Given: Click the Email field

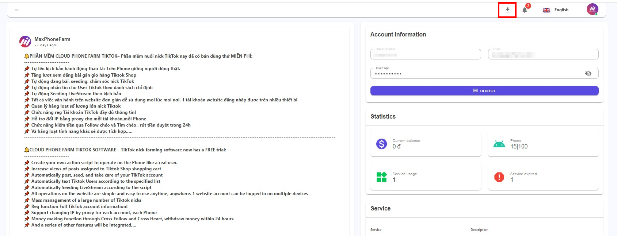Looking at the screenshot, I should [543, 54].
